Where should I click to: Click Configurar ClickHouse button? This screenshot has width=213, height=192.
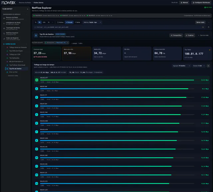tap(201, 3)
